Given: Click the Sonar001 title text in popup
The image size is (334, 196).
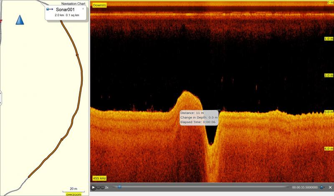Looking at the screenshot, I should 65,9.
